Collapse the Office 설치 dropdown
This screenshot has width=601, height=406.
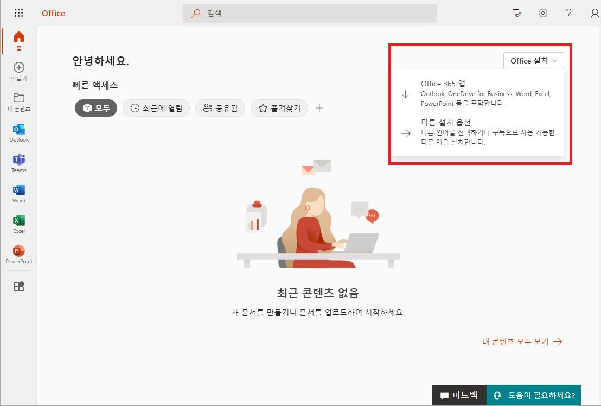(x=533, y=61)
